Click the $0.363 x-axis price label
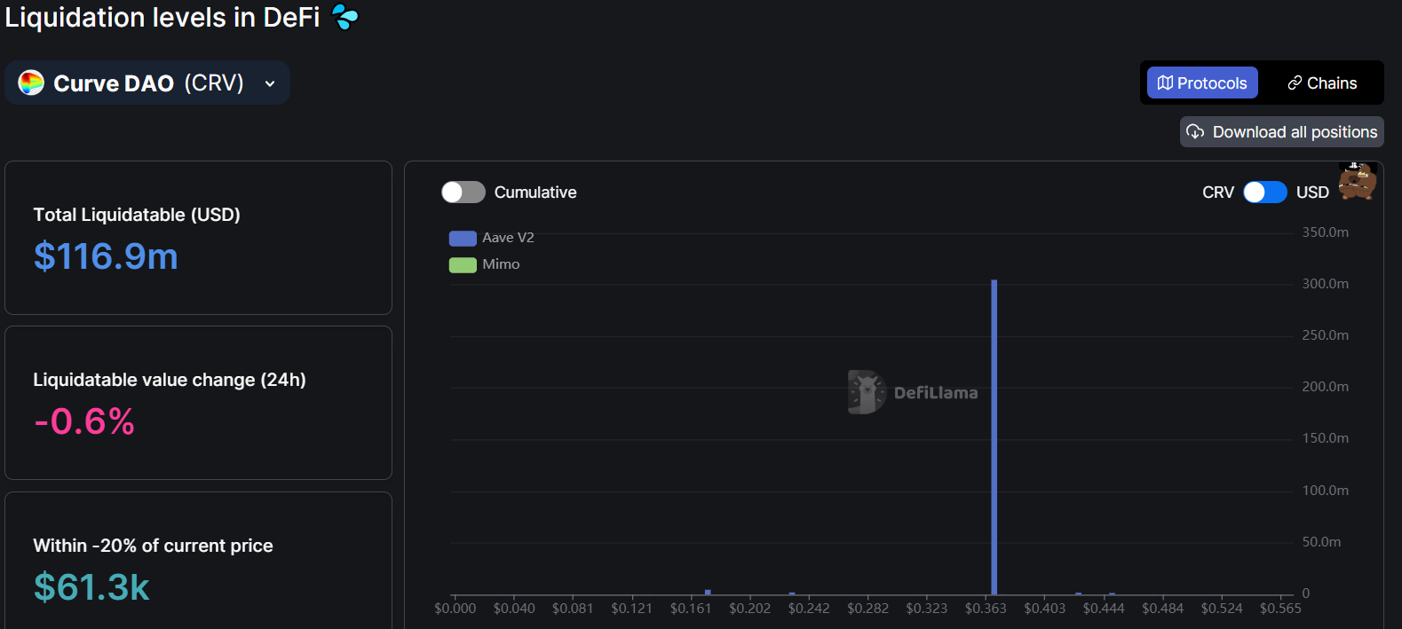 pyautogui.click(x=986, y=609)
